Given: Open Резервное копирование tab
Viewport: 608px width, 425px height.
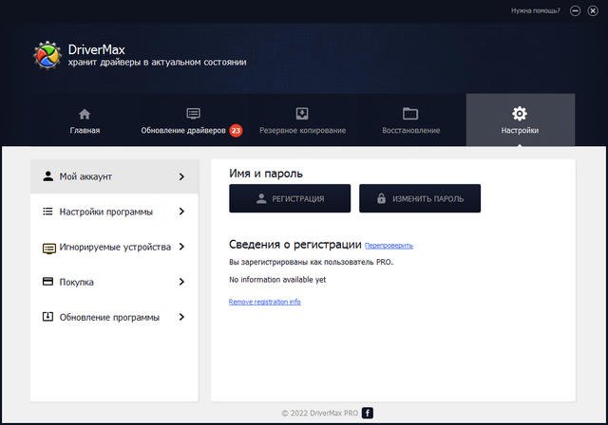Looking at the screenshot, I should [x=302, y=120].
